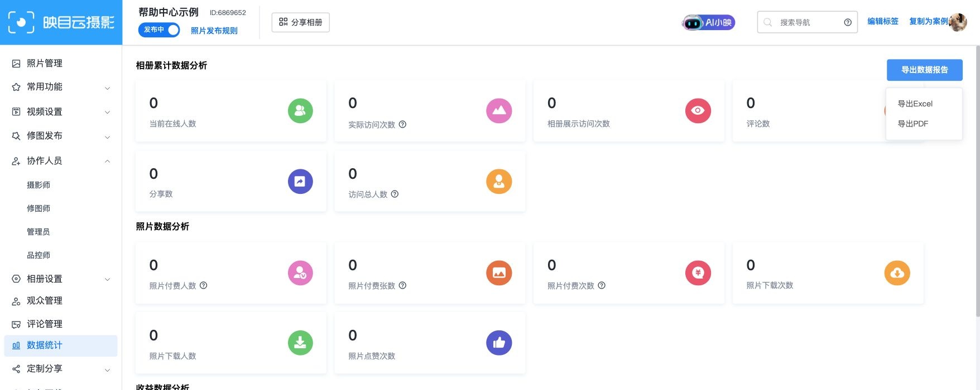The height and width of the screenshot is (390, 980).
Task: Click the help icon beside 照片付费张数
Action: [402, 285]
